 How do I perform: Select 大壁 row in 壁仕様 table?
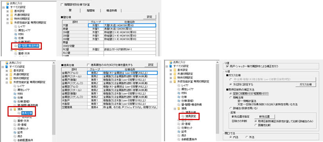tap(109, 25)
